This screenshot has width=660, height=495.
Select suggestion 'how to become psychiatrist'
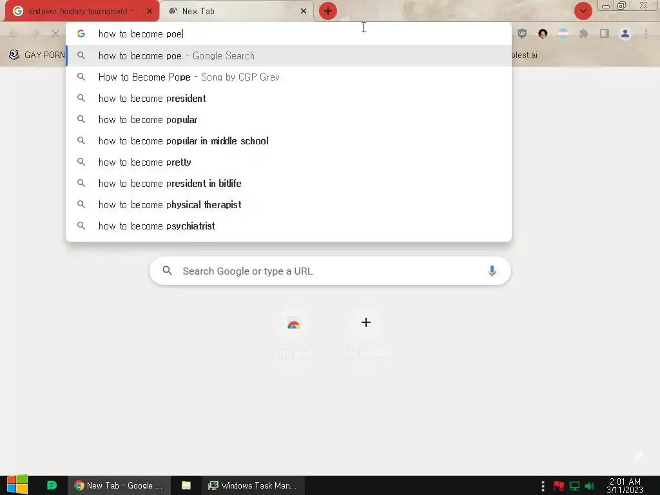289,226
